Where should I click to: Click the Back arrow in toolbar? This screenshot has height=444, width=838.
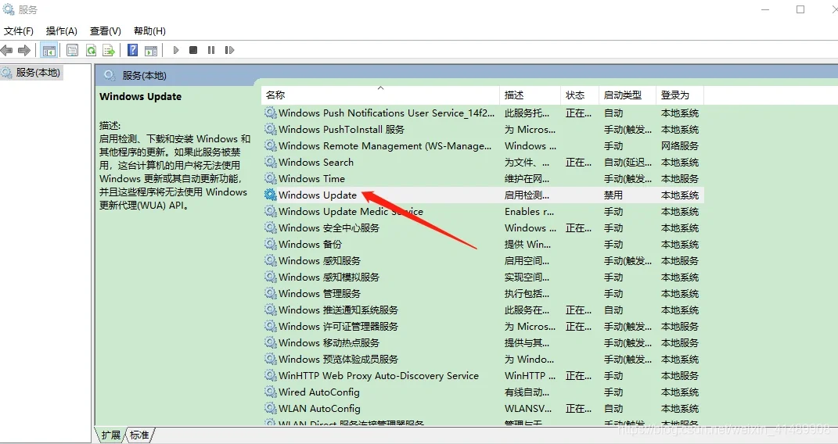click(6, 50)
